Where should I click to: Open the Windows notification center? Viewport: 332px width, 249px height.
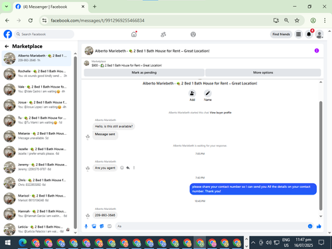(x=321, y=242)
